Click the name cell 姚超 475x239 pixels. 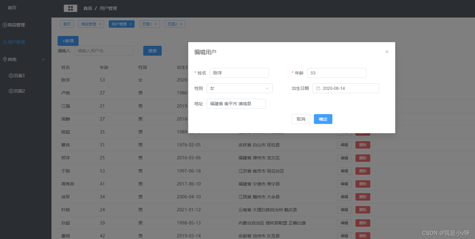point(66,132)
